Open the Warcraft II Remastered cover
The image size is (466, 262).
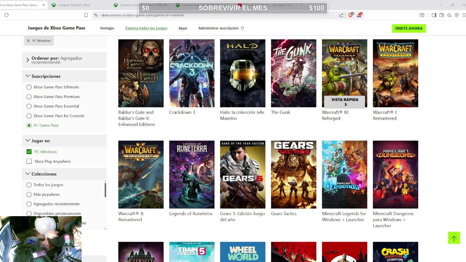click(x=141, y=175)
